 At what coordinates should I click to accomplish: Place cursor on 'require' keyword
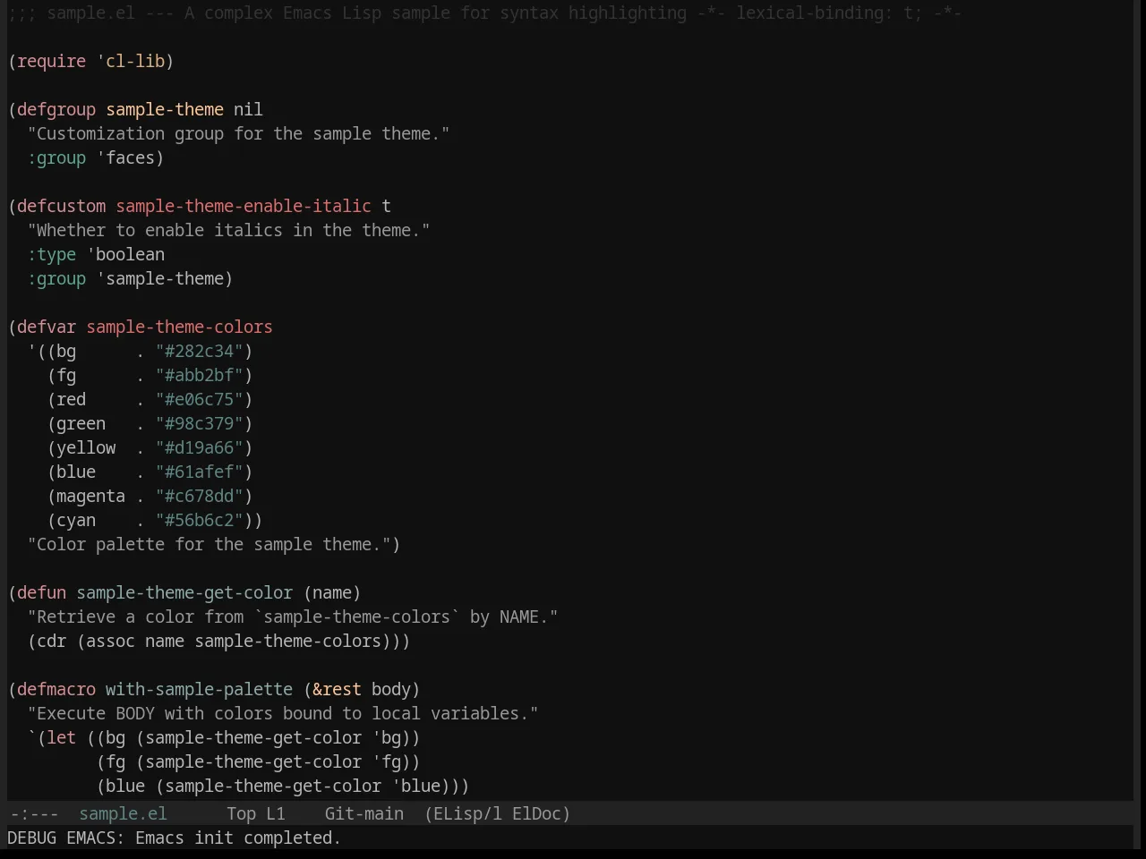[x=52, y=61]
